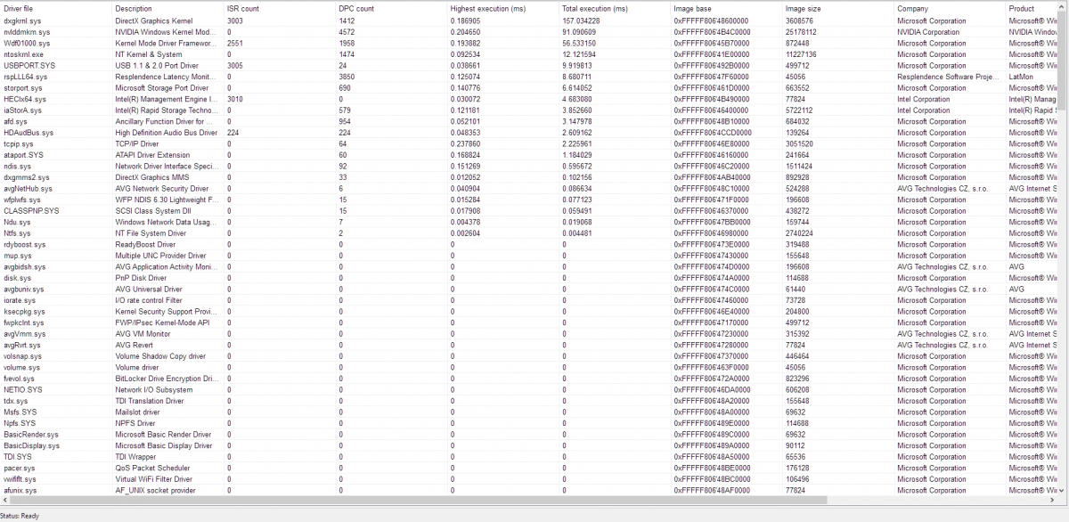The image size is (1069, 522).
Task: Select the afd.sys driver file
Action: pos(14,121)
